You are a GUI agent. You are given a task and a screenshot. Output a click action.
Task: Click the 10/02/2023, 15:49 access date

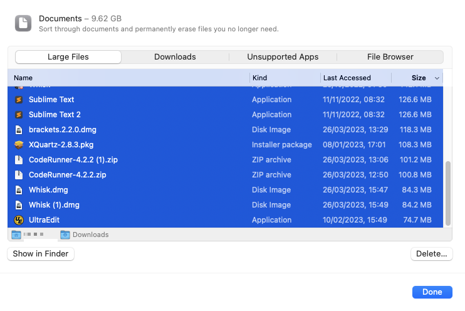coord(355,220)
